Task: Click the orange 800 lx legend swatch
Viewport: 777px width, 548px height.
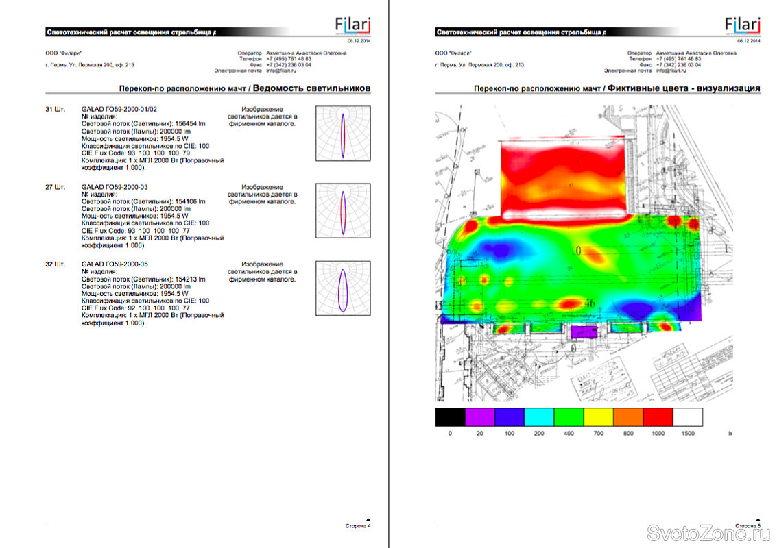Action: click(628, 417)
